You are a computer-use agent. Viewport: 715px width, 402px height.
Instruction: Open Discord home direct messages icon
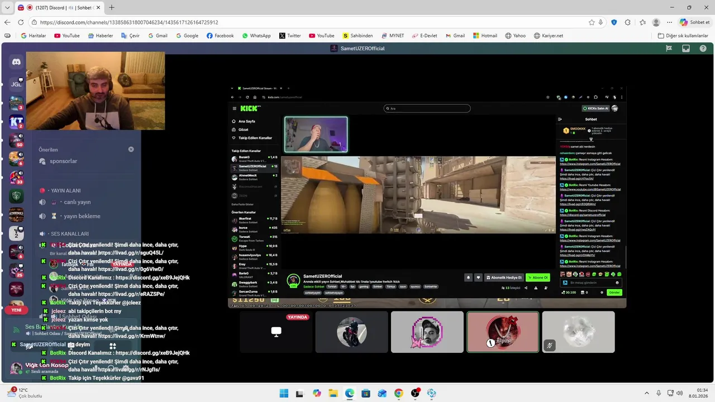17,62
